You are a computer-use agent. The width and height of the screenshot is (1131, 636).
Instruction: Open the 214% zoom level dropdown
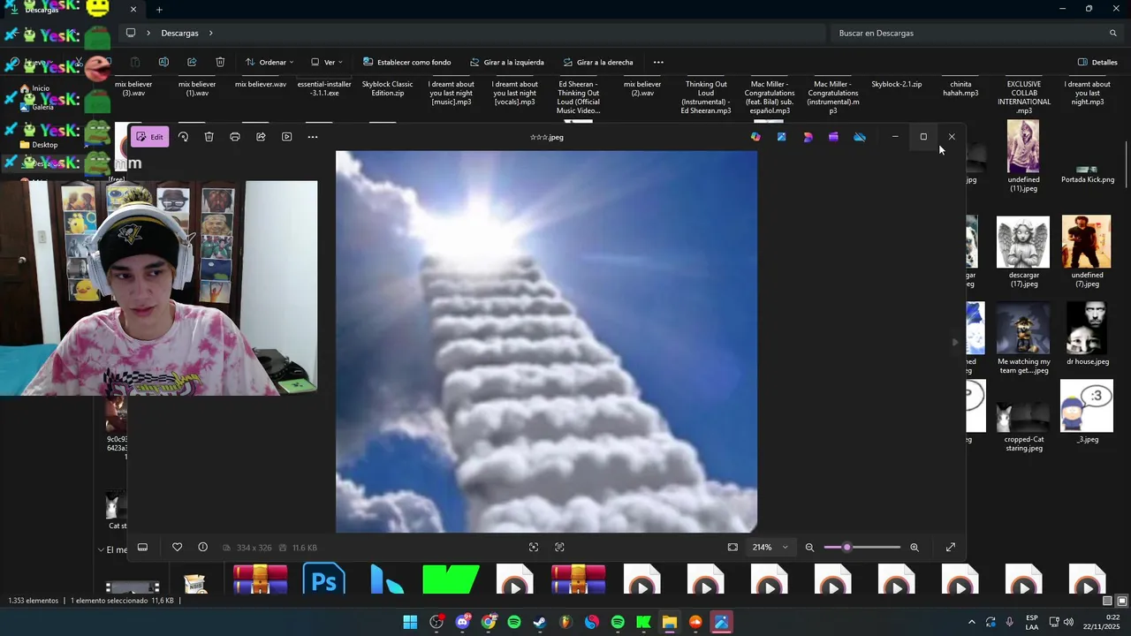click(770, 547)
